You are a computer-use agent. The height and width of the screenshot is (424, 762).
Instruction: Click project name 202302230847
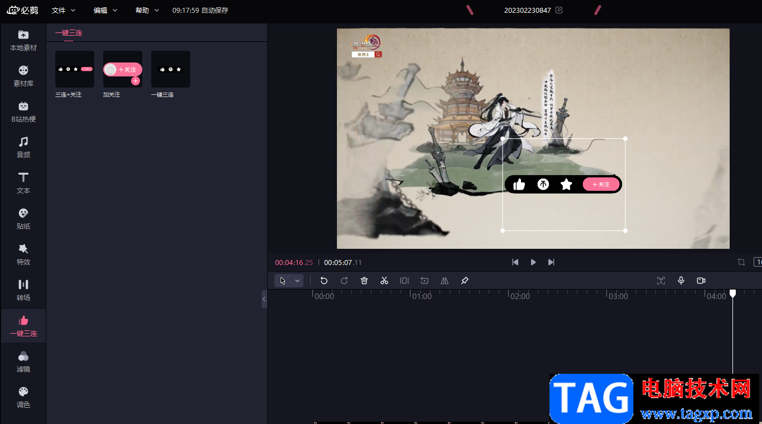[x=528, y=10]
